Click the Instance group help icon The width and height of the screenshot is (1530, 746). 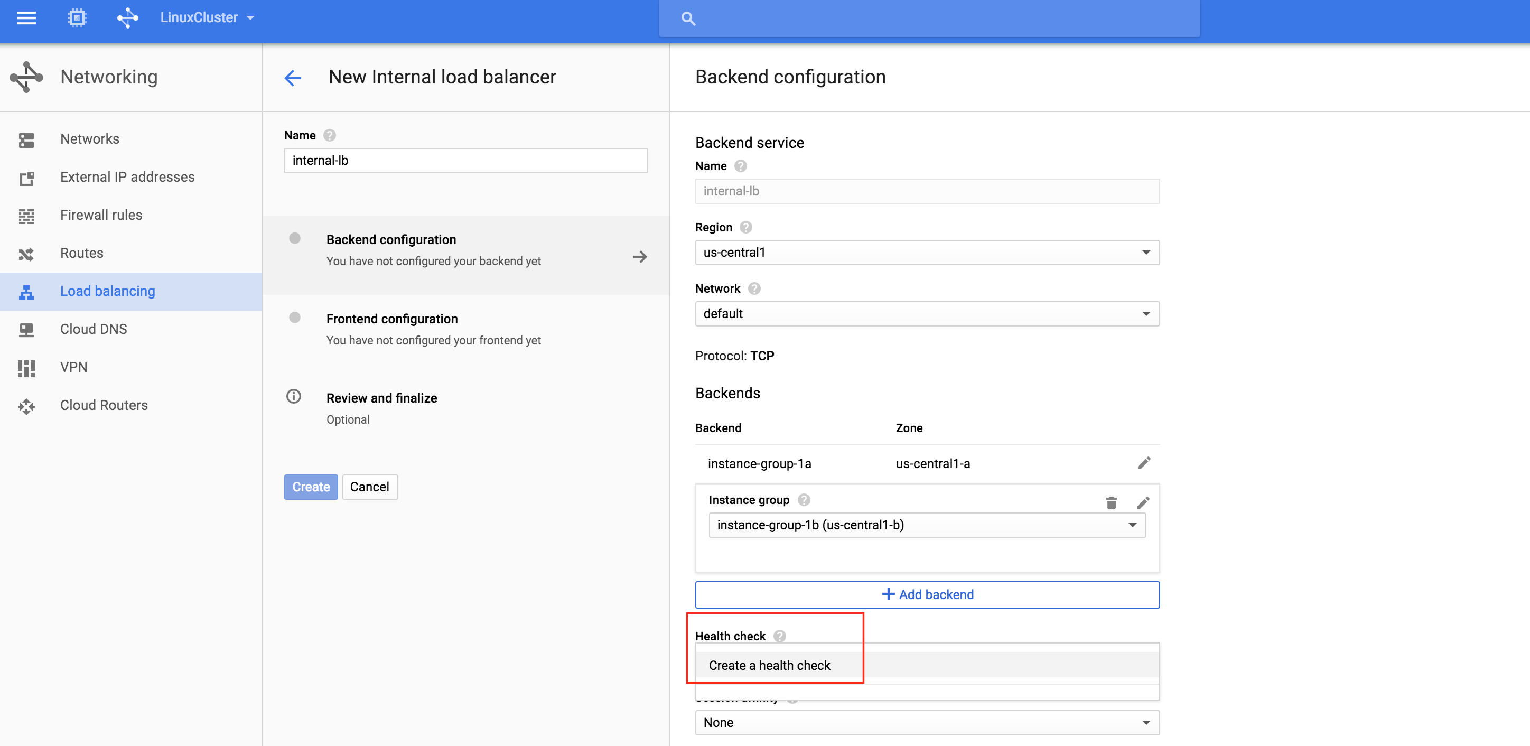pos(804,500)
